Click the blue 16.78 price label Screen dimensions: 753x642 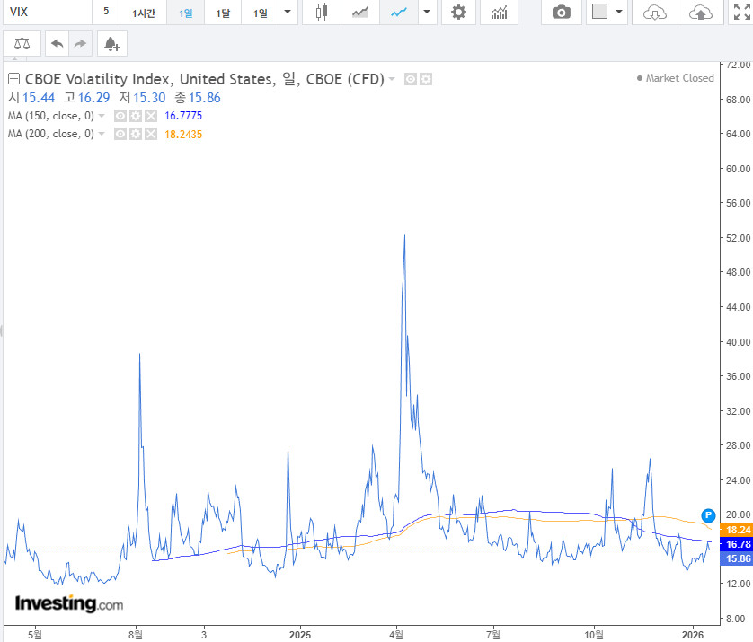pos(737,544)
